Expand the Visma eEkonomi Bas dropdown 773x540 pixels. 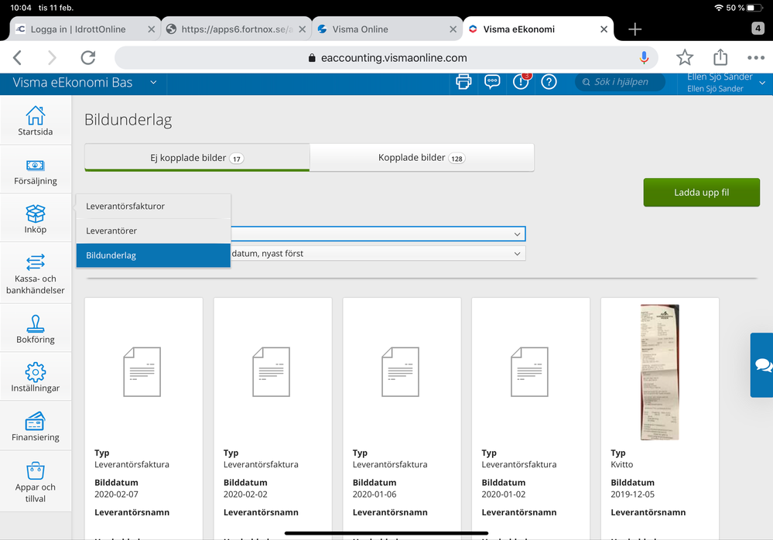pyautogui.click(x=153, y=83)
